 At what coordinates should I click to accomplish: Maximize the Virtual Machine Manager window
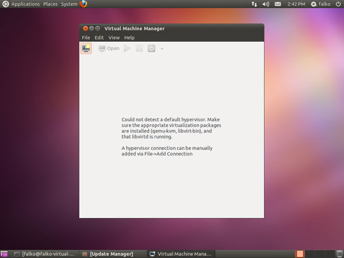(98, 28)
